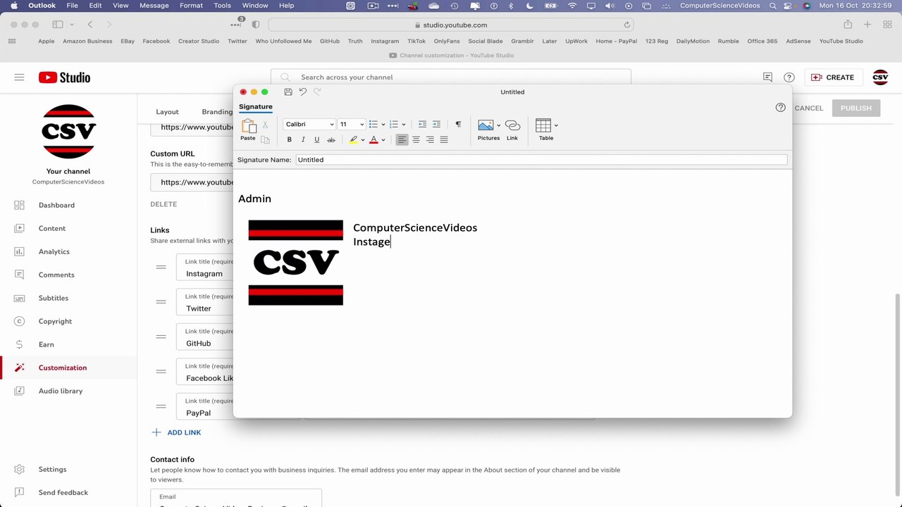Screen dimensions: 902x507
Task: Open font color dropdown arrow
Action: tap(383, 140)
